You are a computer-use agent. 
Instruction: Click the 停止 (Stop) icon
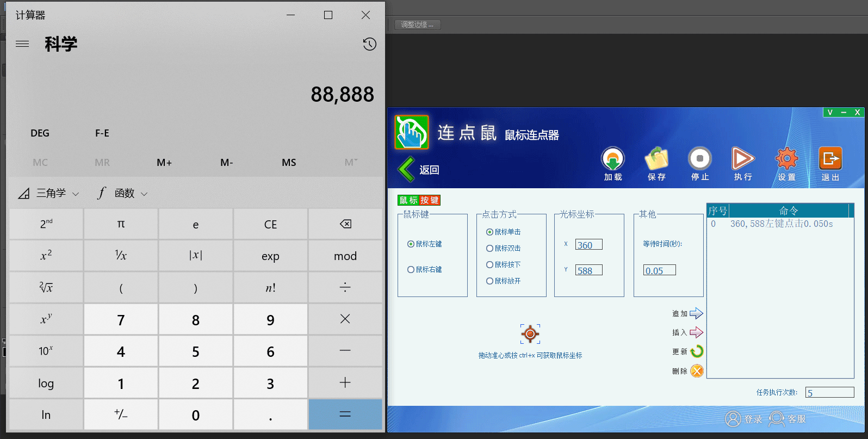coord(700,159)
